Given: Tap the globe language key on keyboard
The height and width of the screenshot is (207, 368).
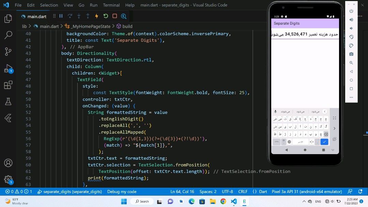Looking at the screenshot, I should (289, 142).
